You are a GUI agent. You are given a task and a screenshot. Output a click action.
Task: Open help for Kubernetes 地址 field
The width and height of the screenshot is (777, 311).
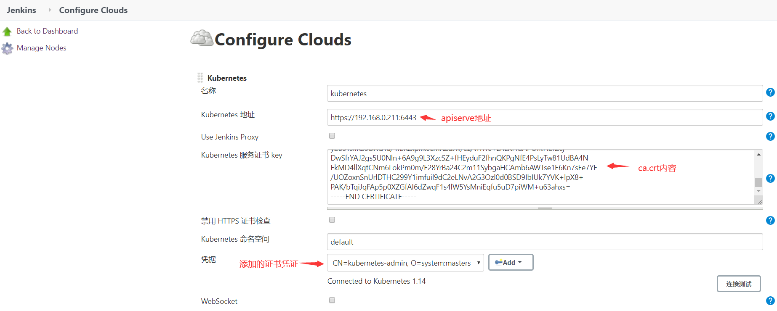point(770,116)
